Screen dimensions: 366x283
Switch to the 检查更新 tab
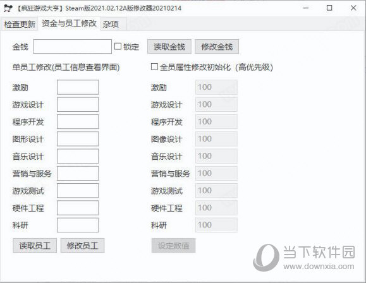coord(20,24)
